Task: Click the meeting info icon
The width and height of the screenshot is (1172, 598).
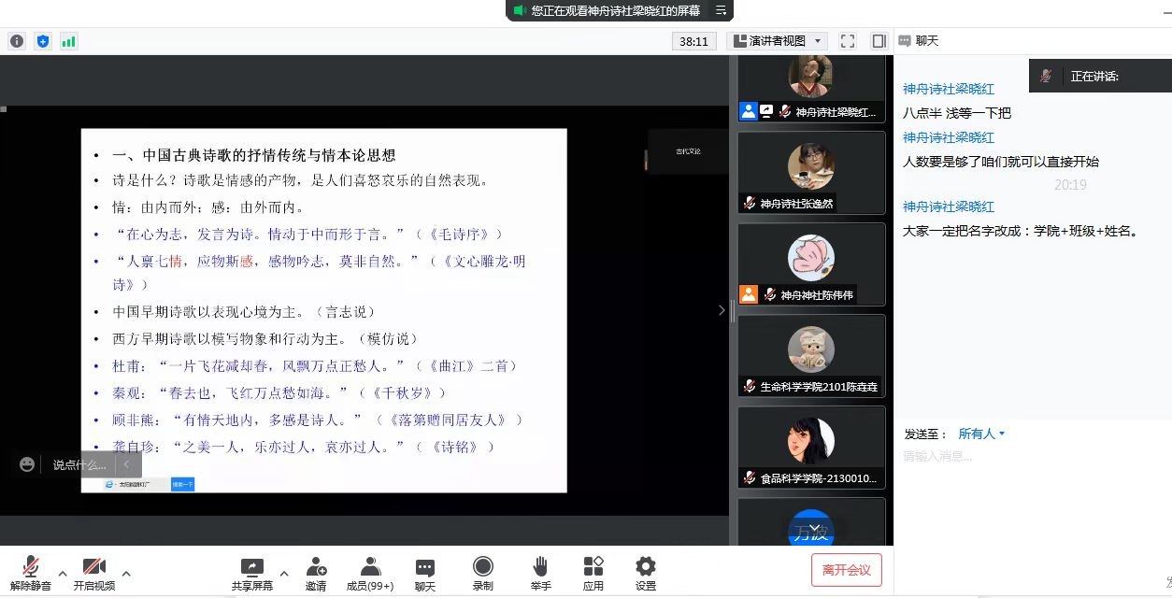Action: pos(17,41)
